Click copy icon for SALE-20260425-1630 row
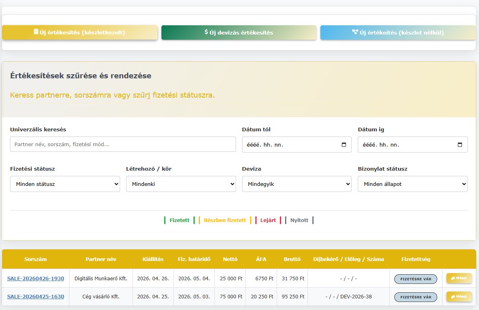 (x=453, y=297)
